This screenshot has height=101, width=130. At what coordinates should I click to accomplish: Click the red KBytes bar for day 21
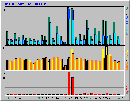pos(84,94)
